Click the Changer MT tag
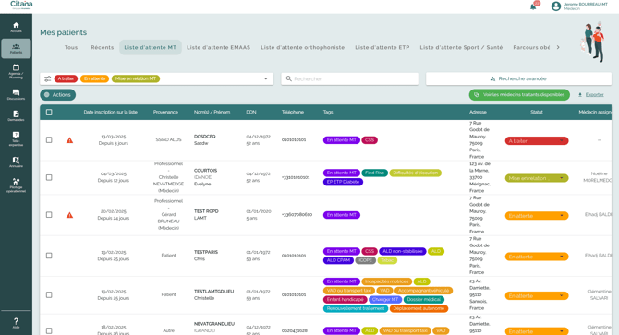619x335 pixels. point(385,300)
